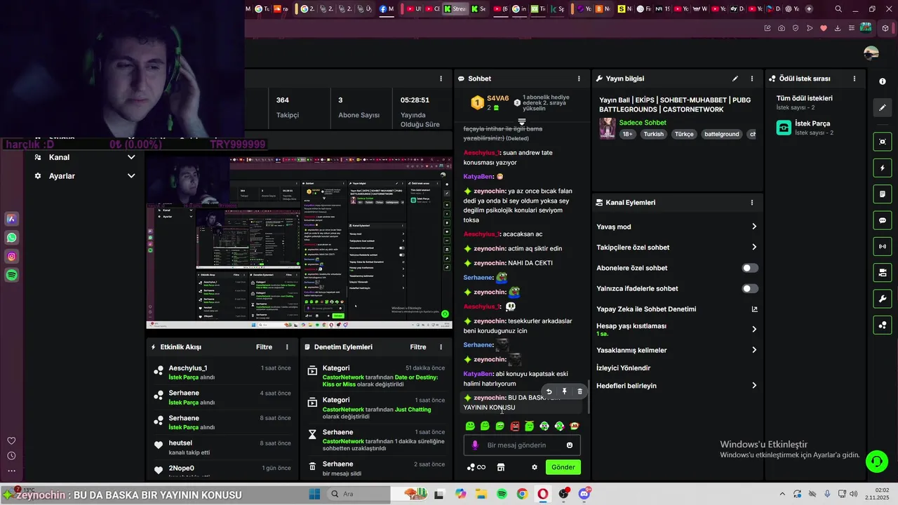Click the stream preview frame icon in the right sidebar
This screenshot has width=898, height=505.
point(883,142)
